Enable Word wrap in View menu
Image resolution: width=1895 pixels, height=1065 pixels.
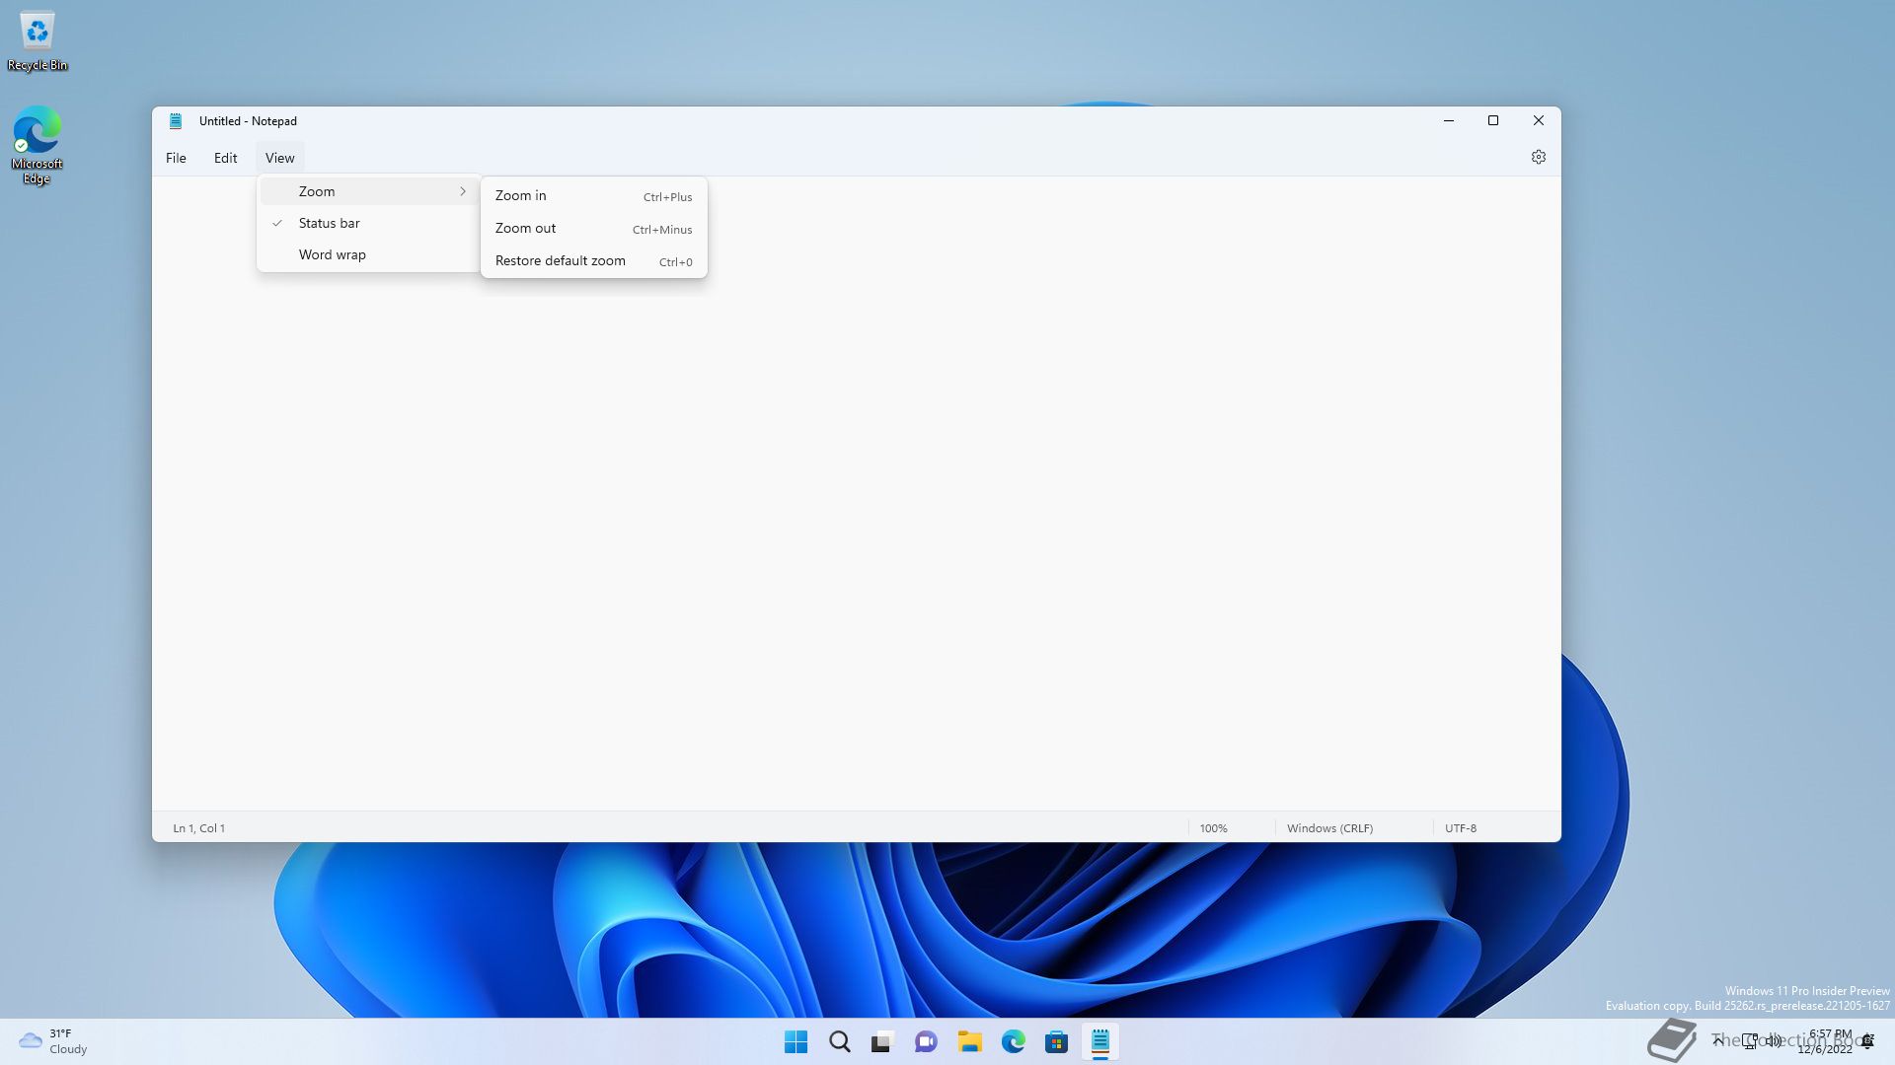369,254
